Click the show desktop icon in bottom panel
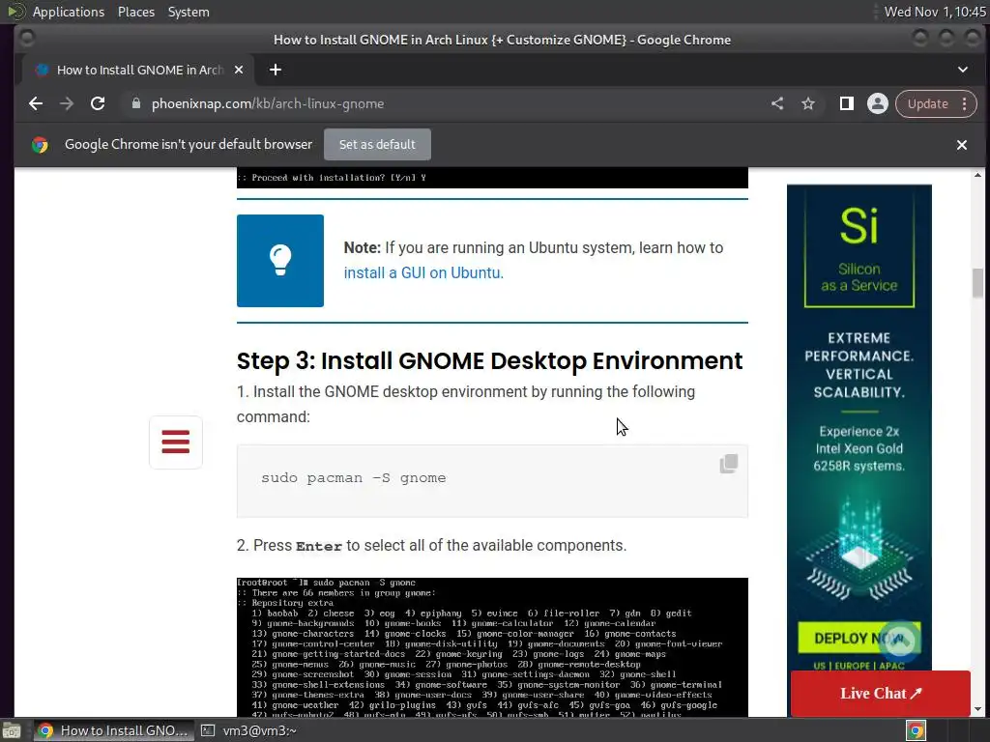 click(12, 730)
